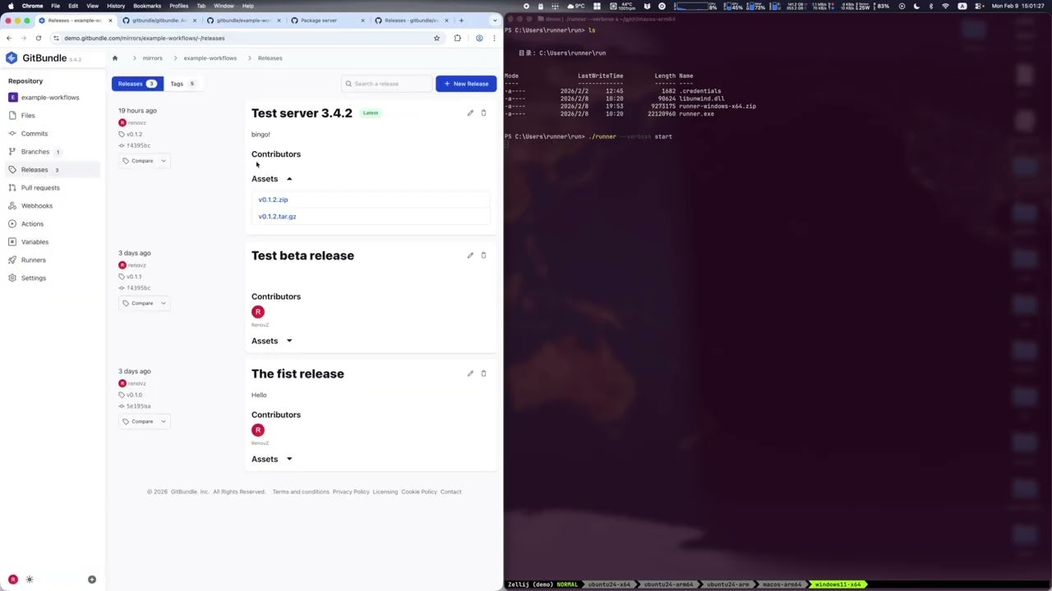Click contributor avatar under The fist release
Viewport: 1052px width, 591px height.
click(x=258, y=430)
